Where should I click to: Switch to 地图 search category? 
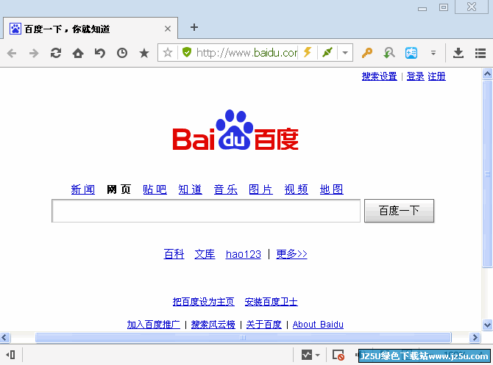point(331,189)
